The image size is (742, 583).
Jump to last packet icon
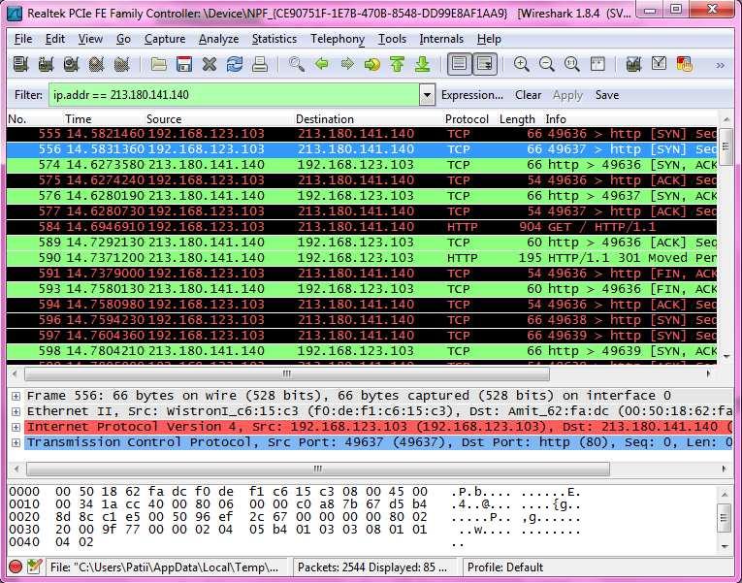[423, 64]
